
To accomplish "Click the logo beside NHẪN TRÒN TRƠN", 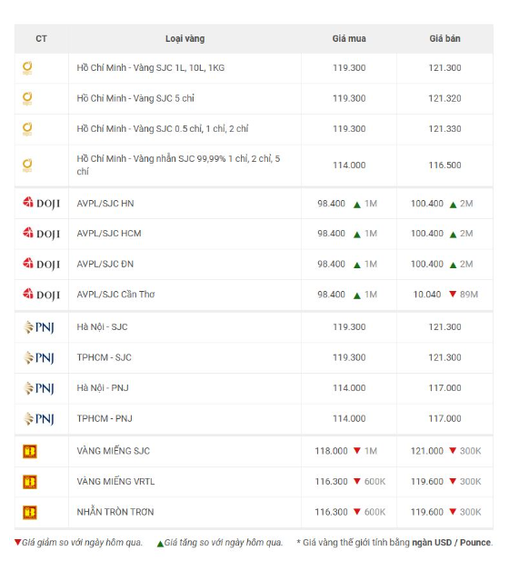I will pyautogui.click(x=30, y=512).
